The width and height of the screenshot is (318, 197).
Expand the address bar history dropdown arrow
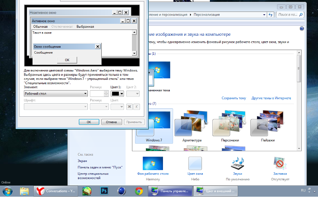pos(264,15)
